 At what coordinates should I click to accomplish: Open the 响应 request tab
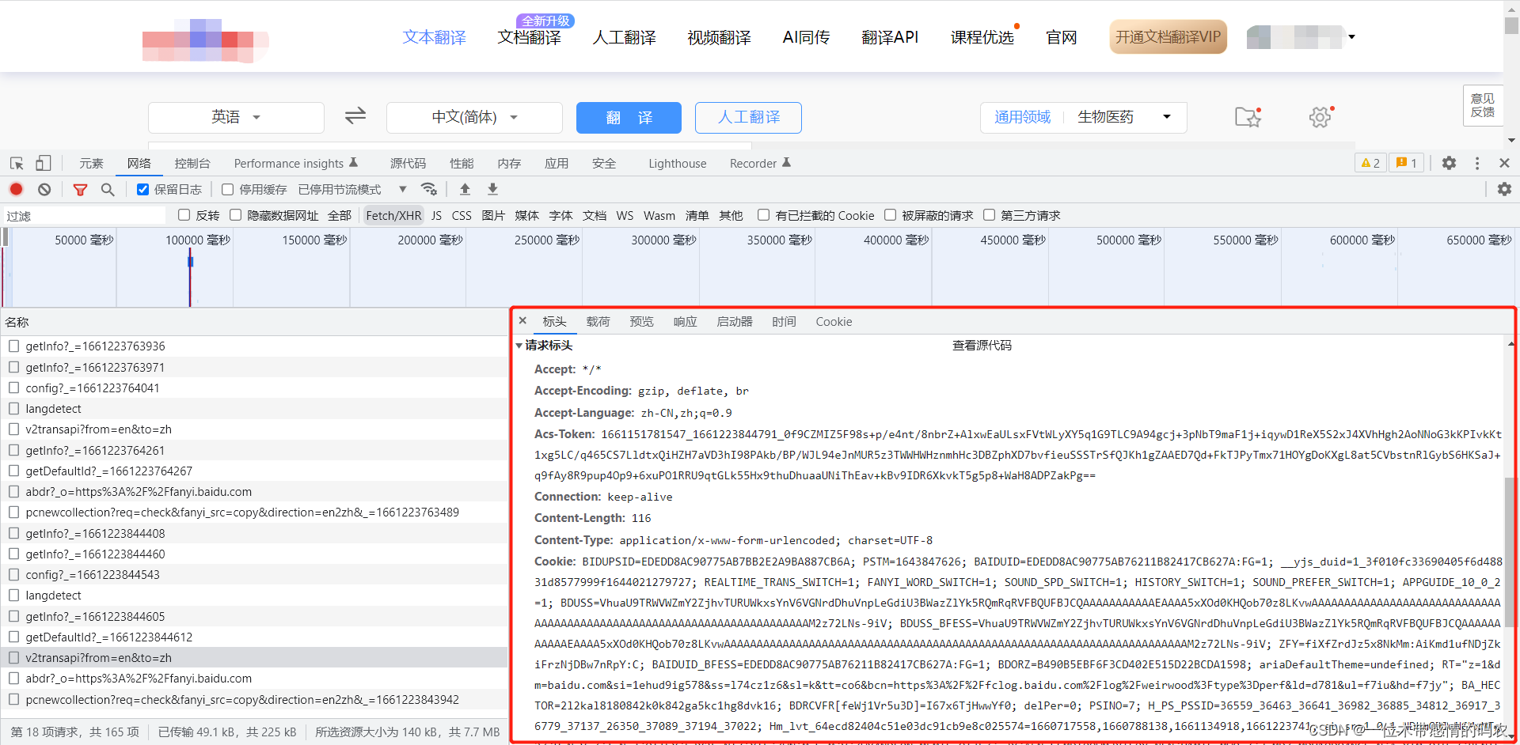(685, 321)
